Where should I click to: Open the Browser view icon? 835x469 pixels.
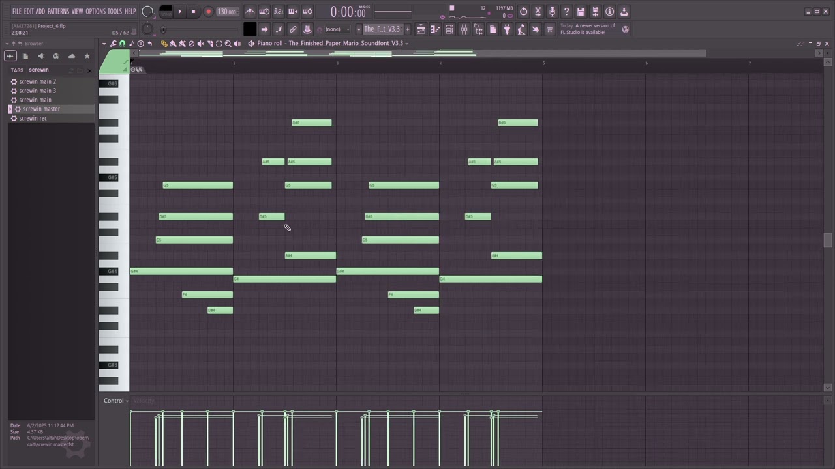(x=478, y=29)
